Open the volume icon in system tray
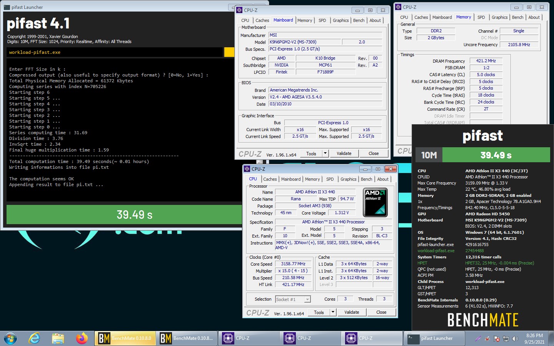554x346 pixels. pos(514,339)
